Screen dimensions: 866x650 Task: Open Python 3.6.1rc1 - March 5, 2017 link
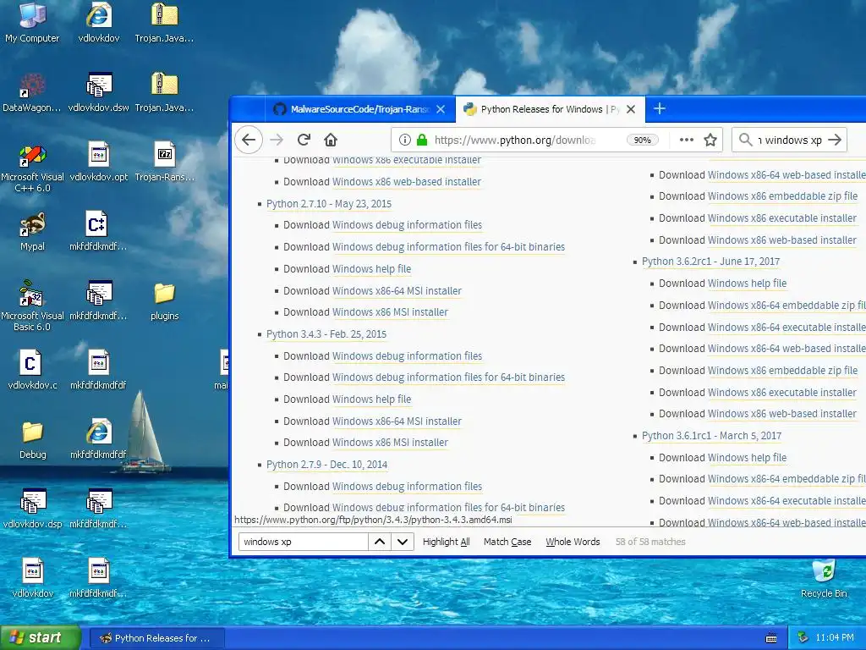click(711, 436)
